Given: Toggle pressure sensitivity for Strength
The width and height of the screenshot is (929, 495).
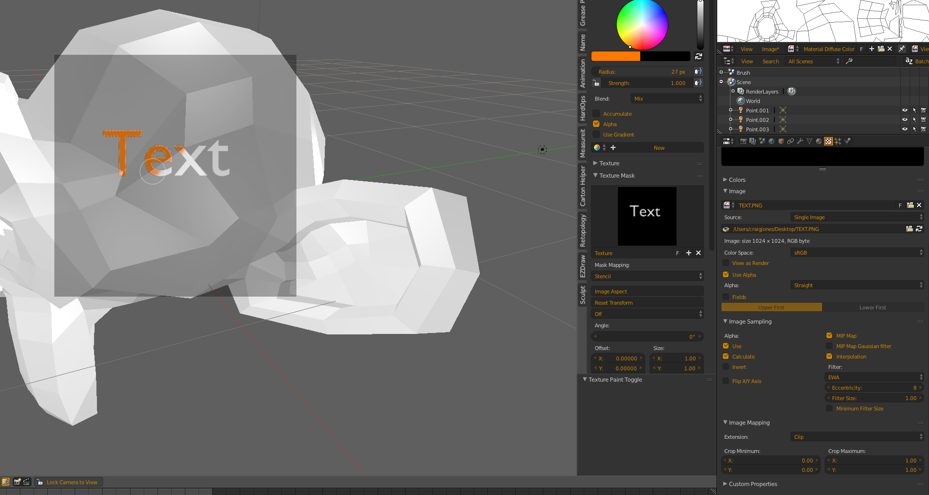Looking at the screenshot, I should [698, 83].
